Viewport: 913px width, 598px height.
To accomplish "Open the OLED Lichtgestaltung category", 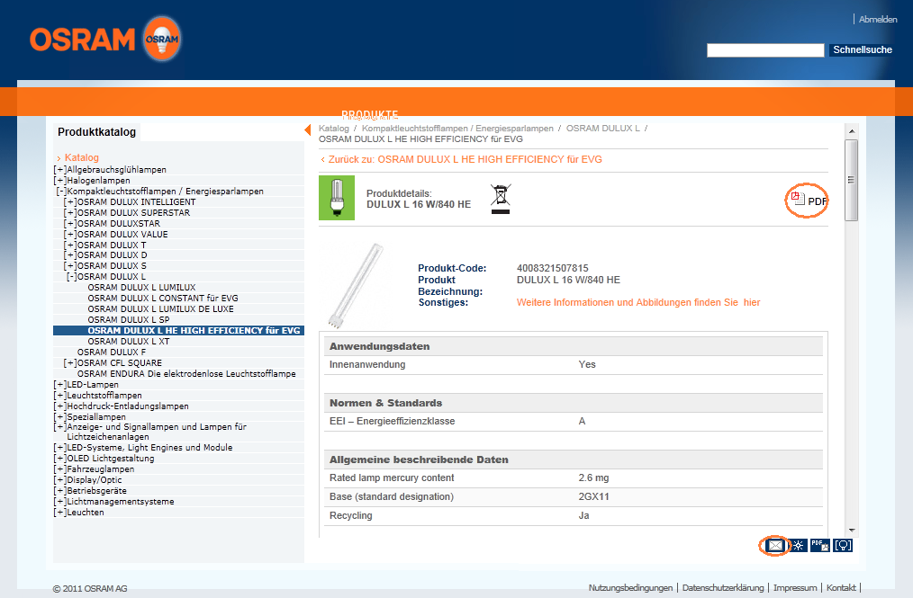I will (111, 459).
